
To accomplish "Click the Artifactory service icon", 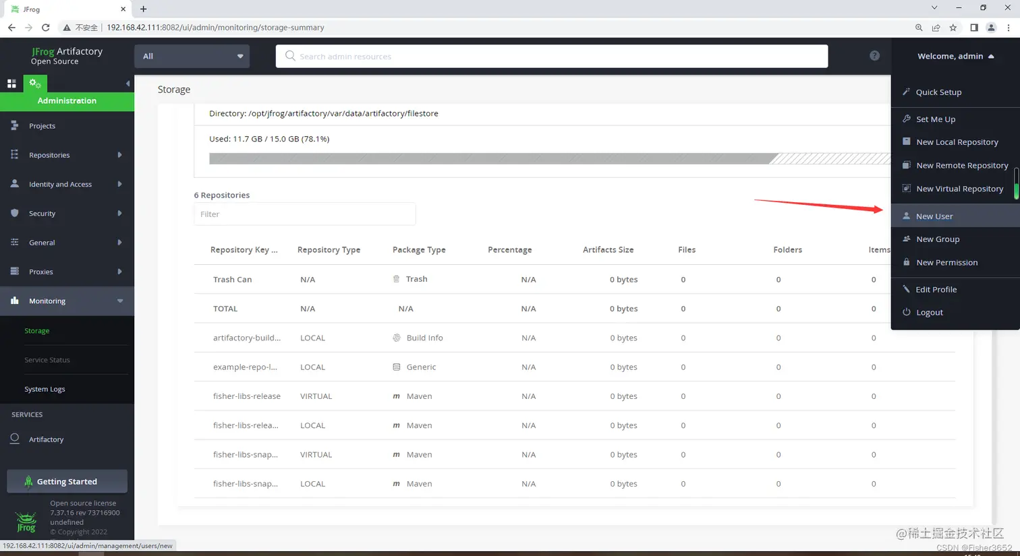I will click(14, 438).
